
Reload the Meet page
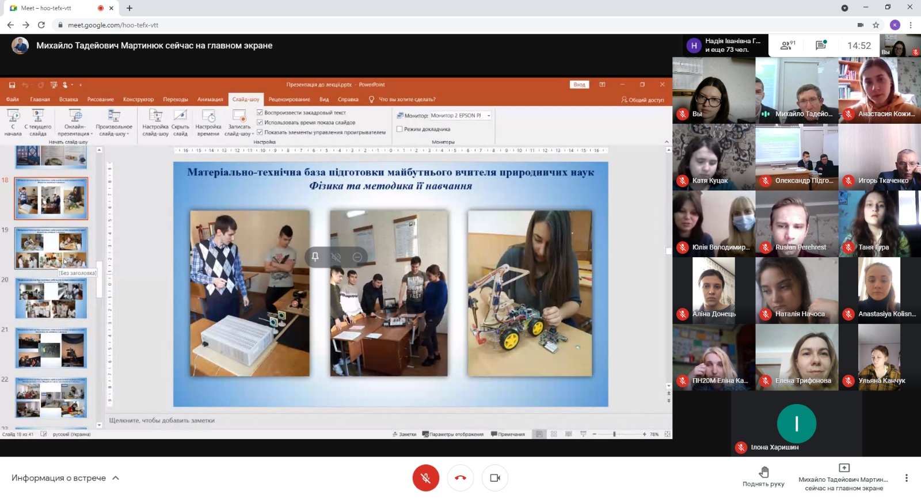(x=41, y=25)
